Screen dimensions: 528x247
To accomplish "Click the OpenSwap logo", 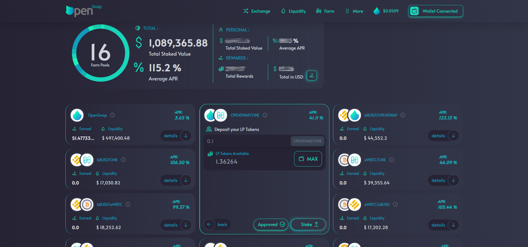I will click(x=83, y=11).
